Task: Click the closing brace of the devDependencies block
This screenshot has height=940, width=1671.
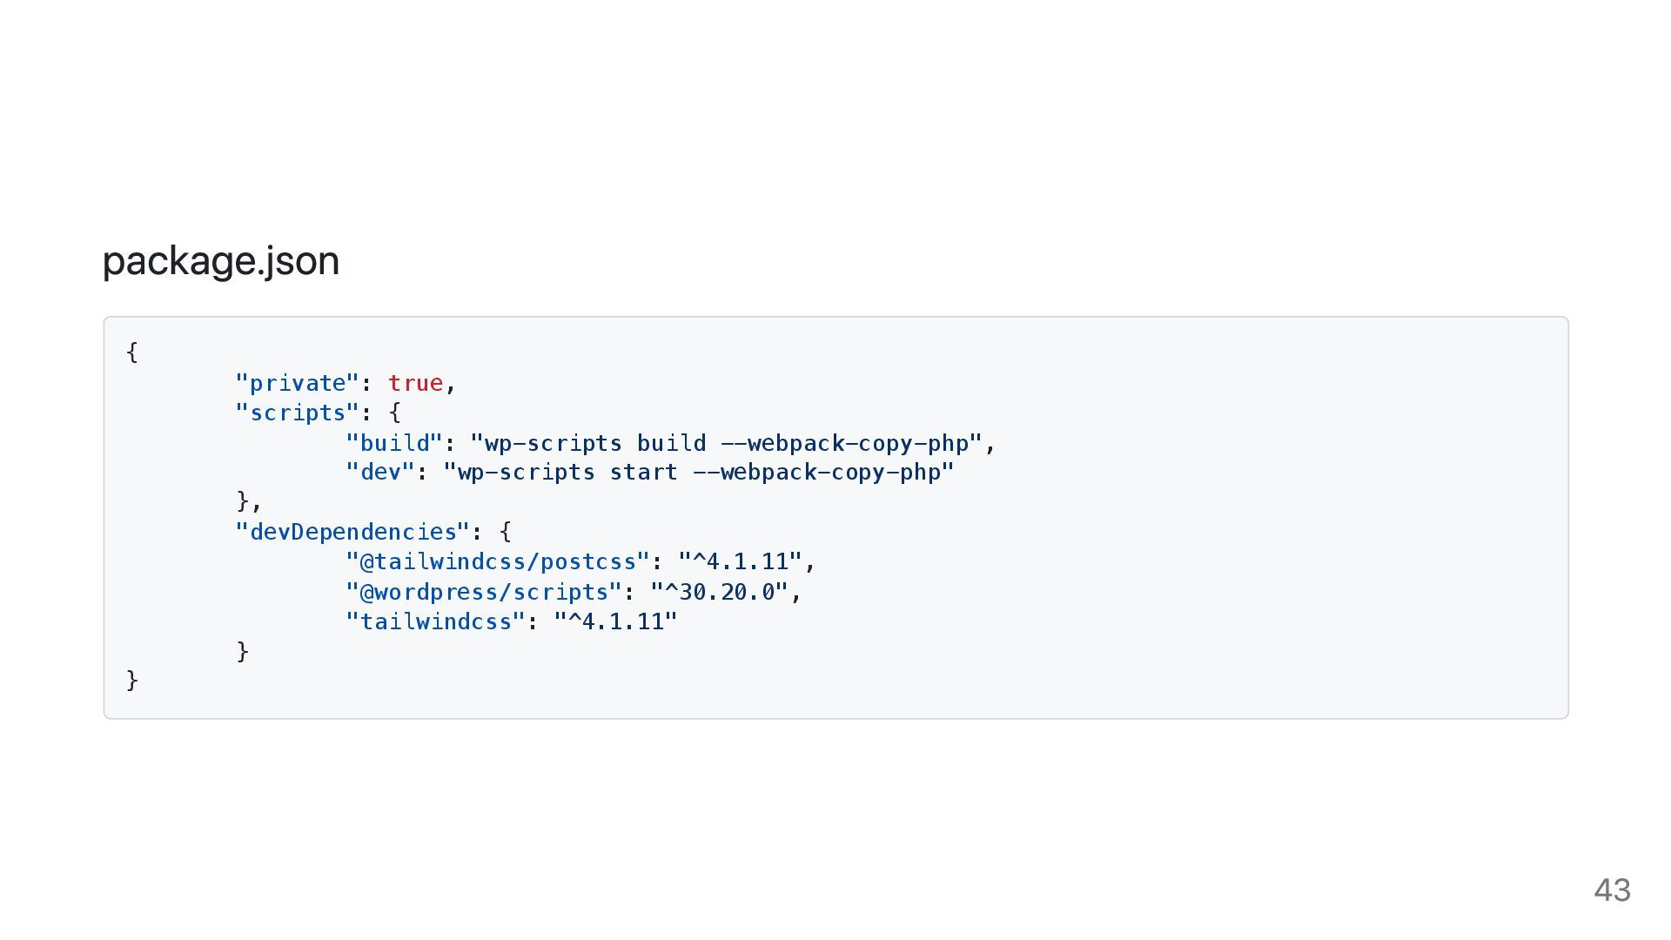Action: pyautogui.click(x=243, y=651)
